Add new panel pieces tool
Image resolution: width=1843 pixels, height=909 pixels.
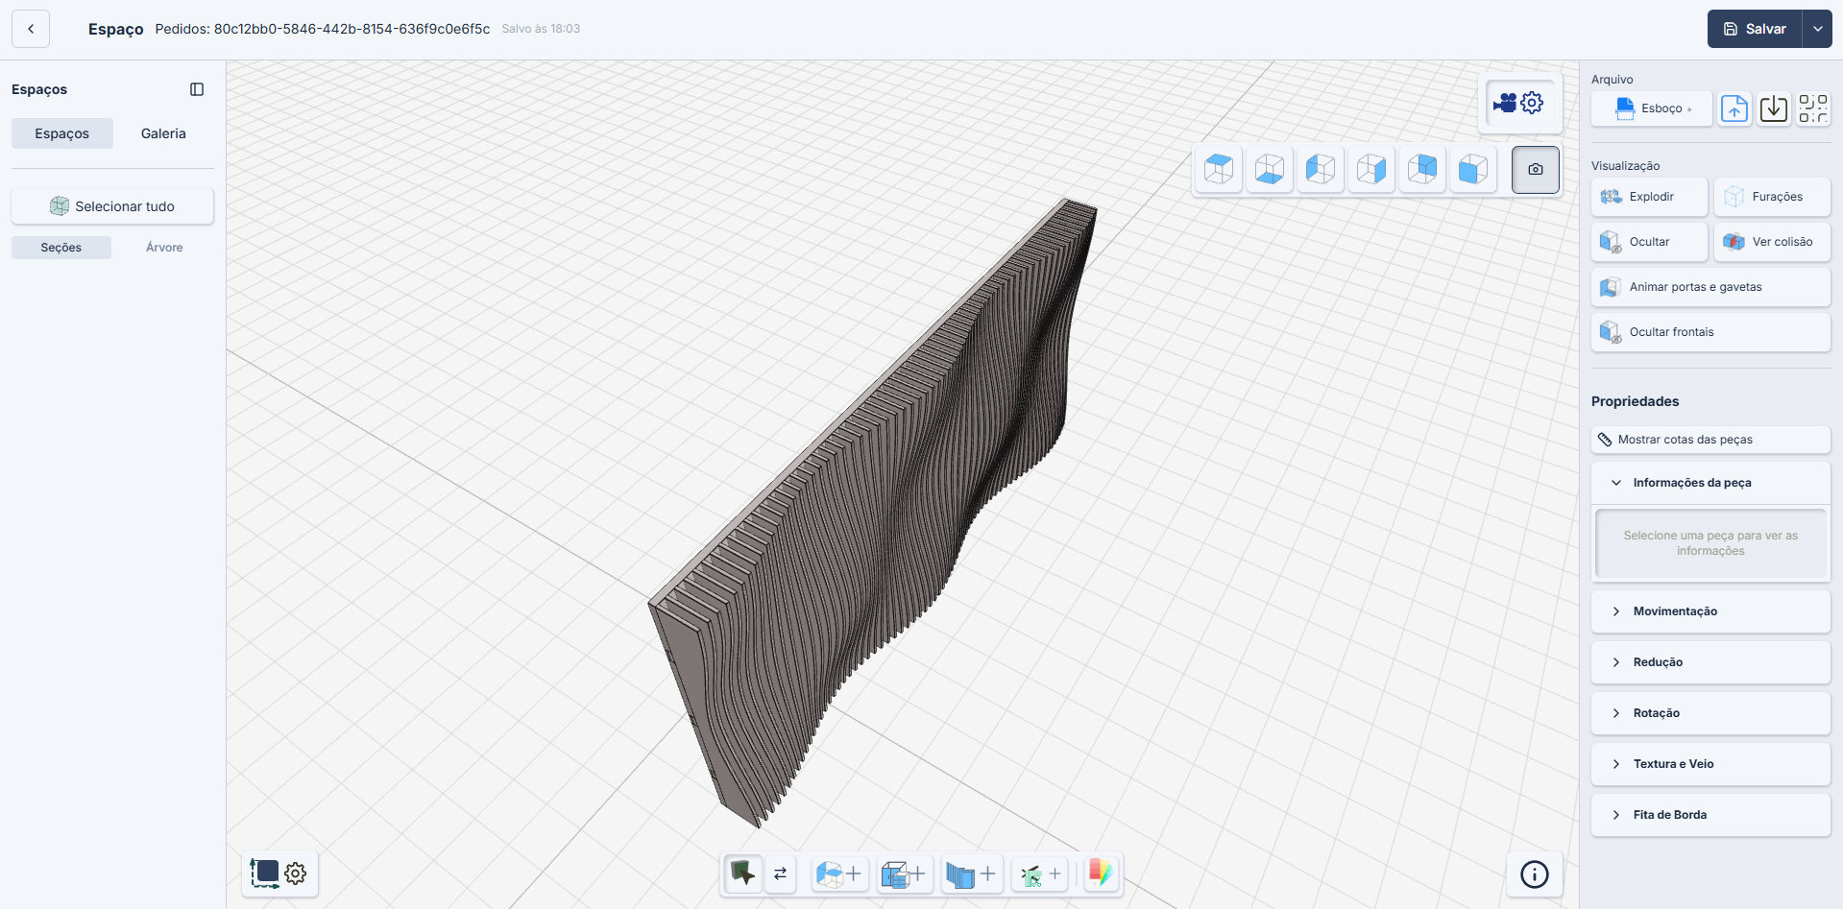[x=971, y=873]
